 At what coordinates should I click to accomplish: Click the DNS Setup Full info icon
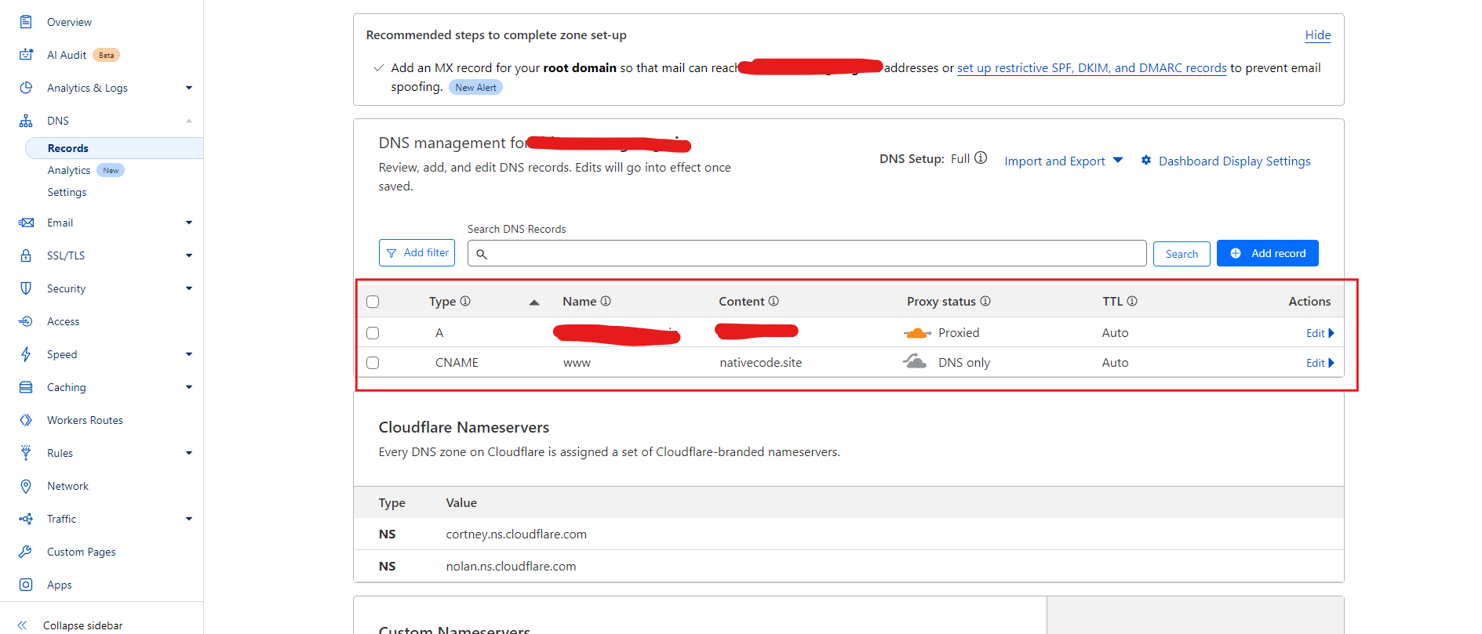coord(981,158)
